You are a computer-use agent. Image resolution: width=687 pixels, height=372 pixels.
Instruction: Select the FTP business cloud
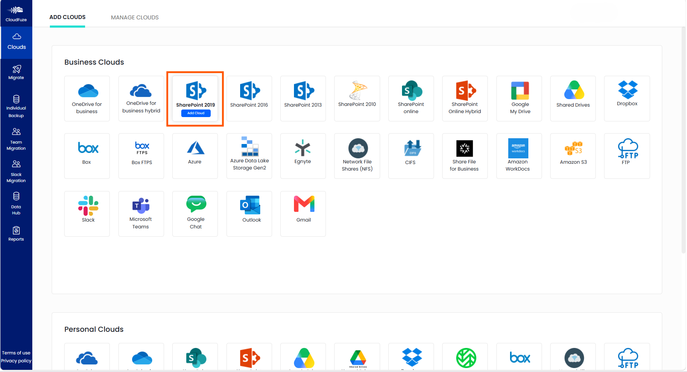(627, 156)
